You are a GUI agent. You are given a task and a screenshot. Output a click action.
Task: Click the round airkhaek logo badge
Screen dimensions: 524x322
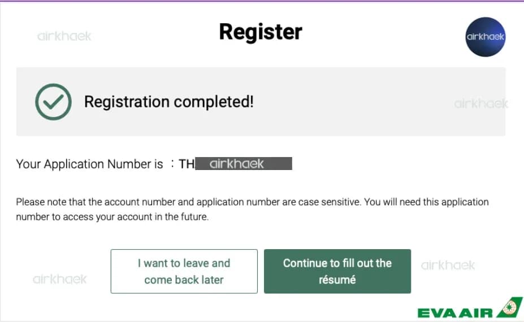click(x=485, y=37)
